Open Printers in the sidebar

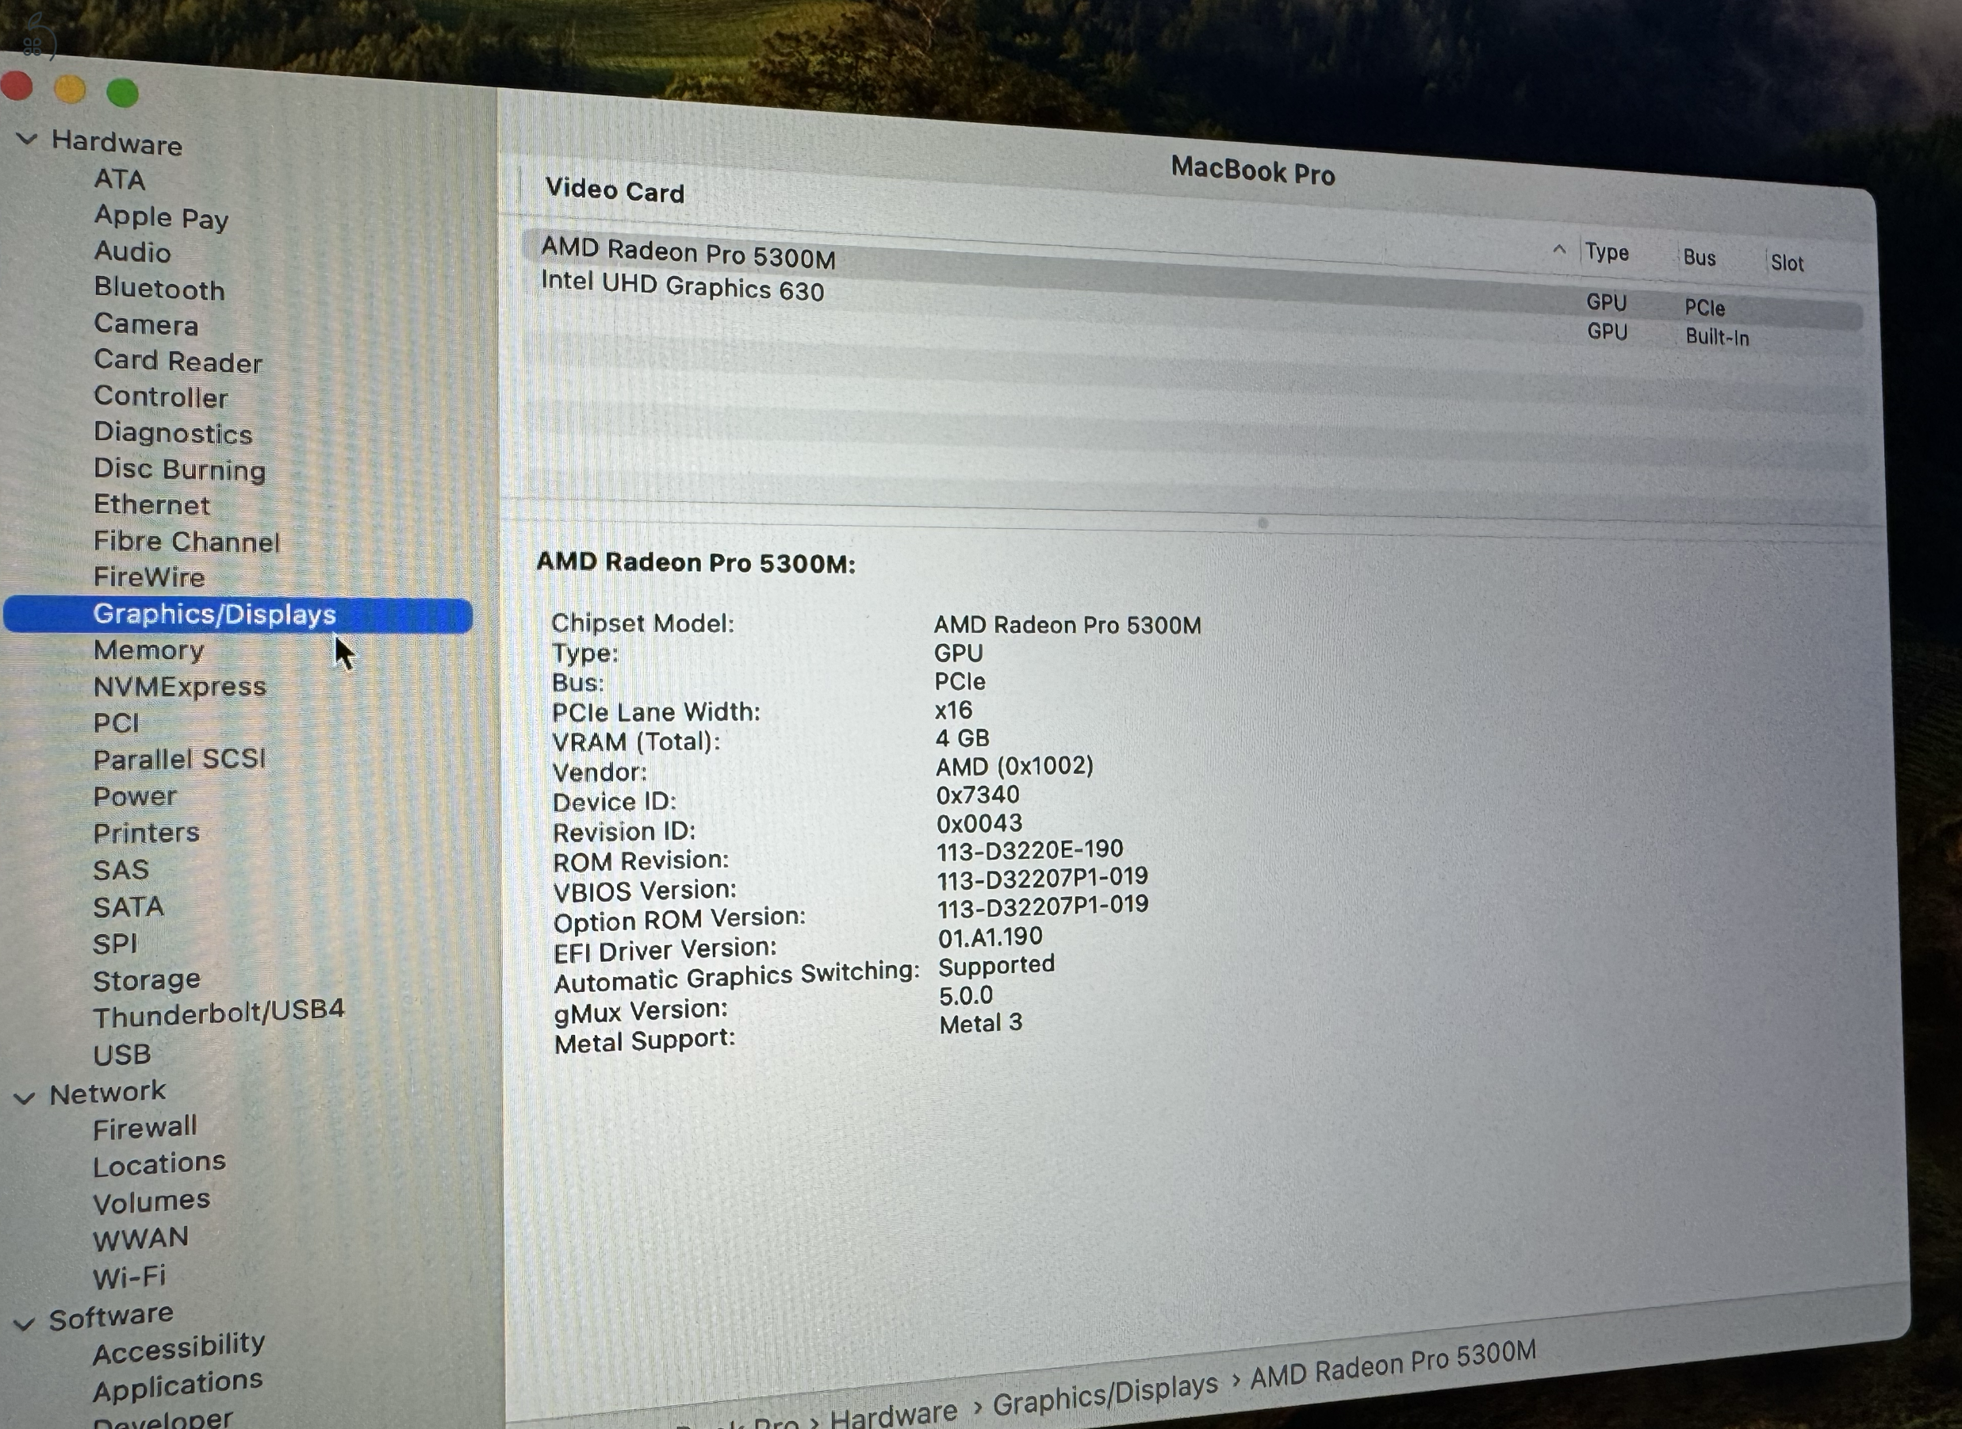coord(146,832)
